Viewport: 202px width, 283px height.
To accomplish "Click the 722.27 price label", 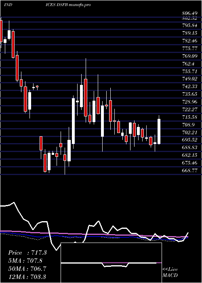I will pos(189,110).
